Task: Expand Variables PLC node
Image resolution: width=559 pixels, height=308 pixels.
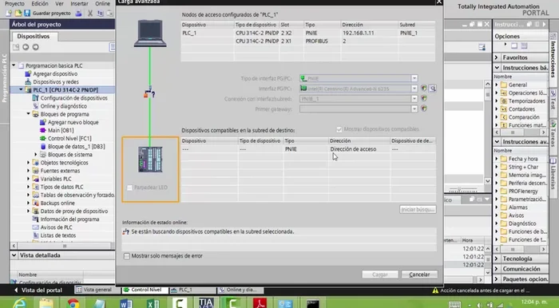Action: (x=29, y=179)
